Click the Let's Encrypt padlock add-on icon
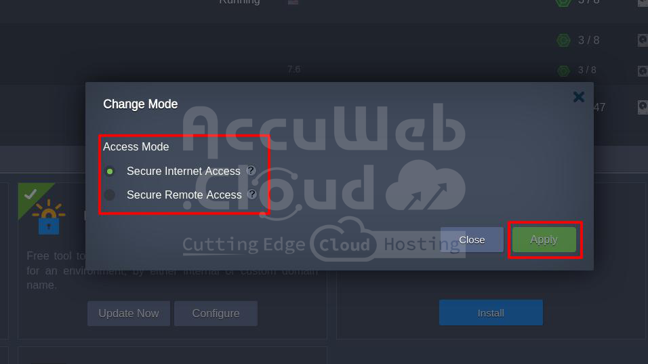Screen dimensions: 648x364 click(x=49, y=218)
